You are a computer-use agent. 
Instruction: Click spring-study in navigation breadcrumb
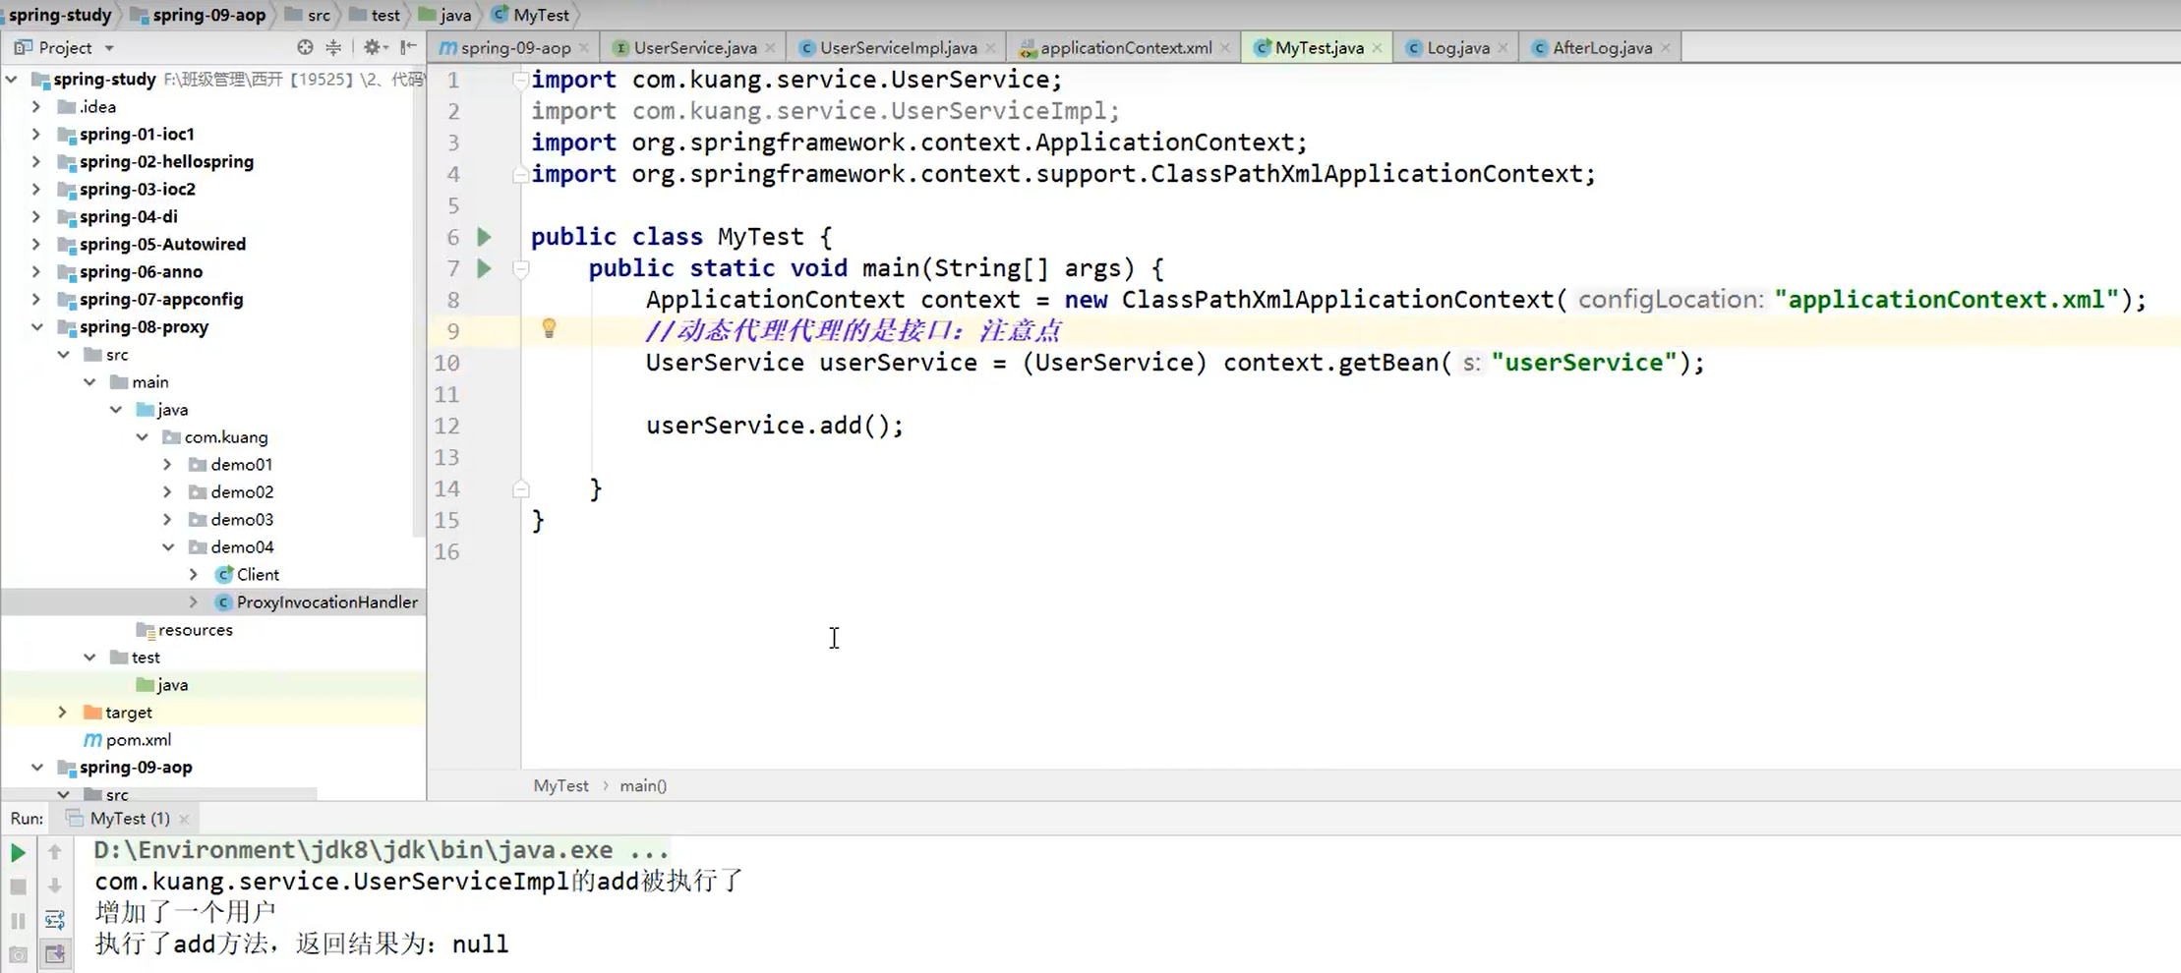[x=60, y=15]
